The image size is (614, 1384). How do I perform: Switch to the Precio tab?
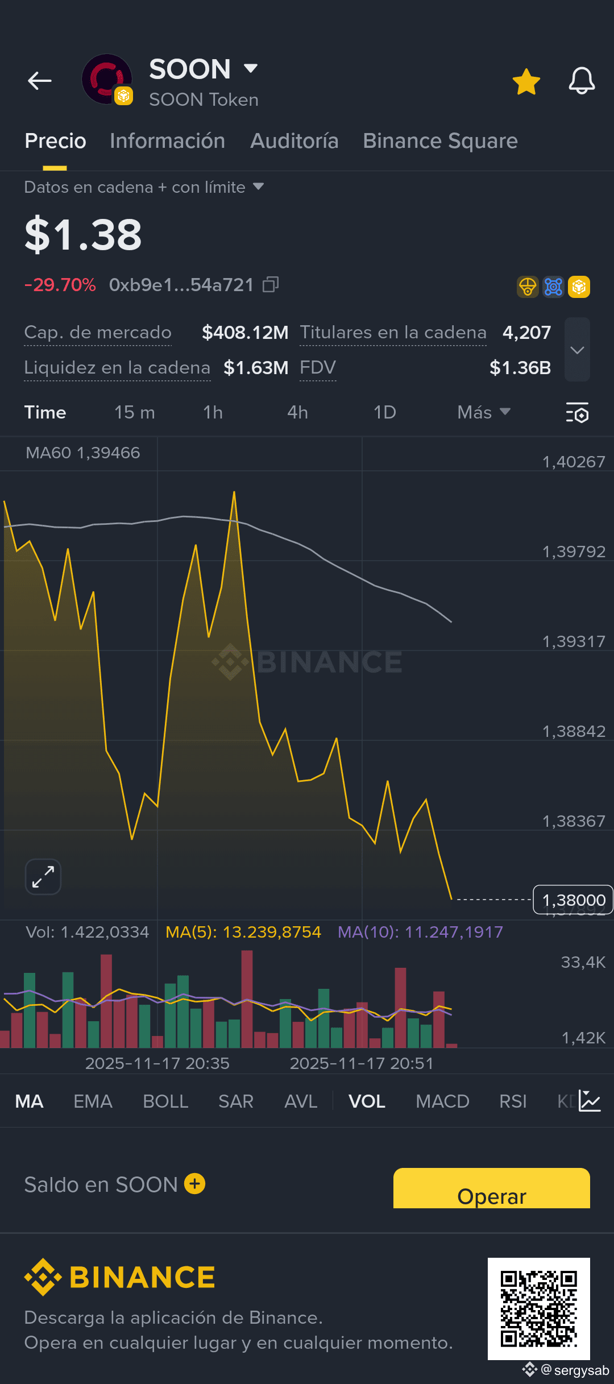(55, 141)
